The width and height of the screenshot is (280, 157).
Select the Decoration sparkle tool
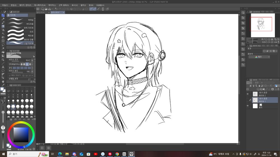coord(3,33)
